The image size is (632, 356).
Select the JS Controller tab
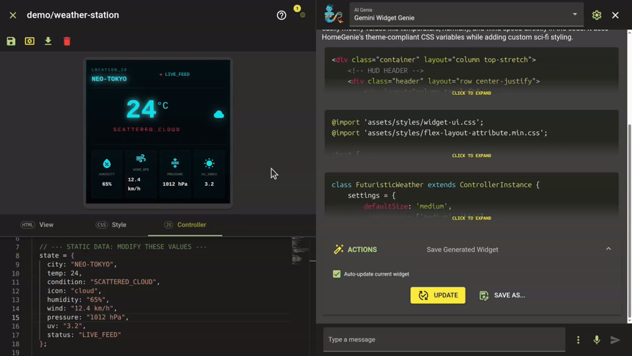coord(185,225)
